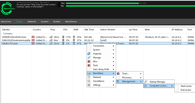Click the No poll result bar

(x=130, y=6)
